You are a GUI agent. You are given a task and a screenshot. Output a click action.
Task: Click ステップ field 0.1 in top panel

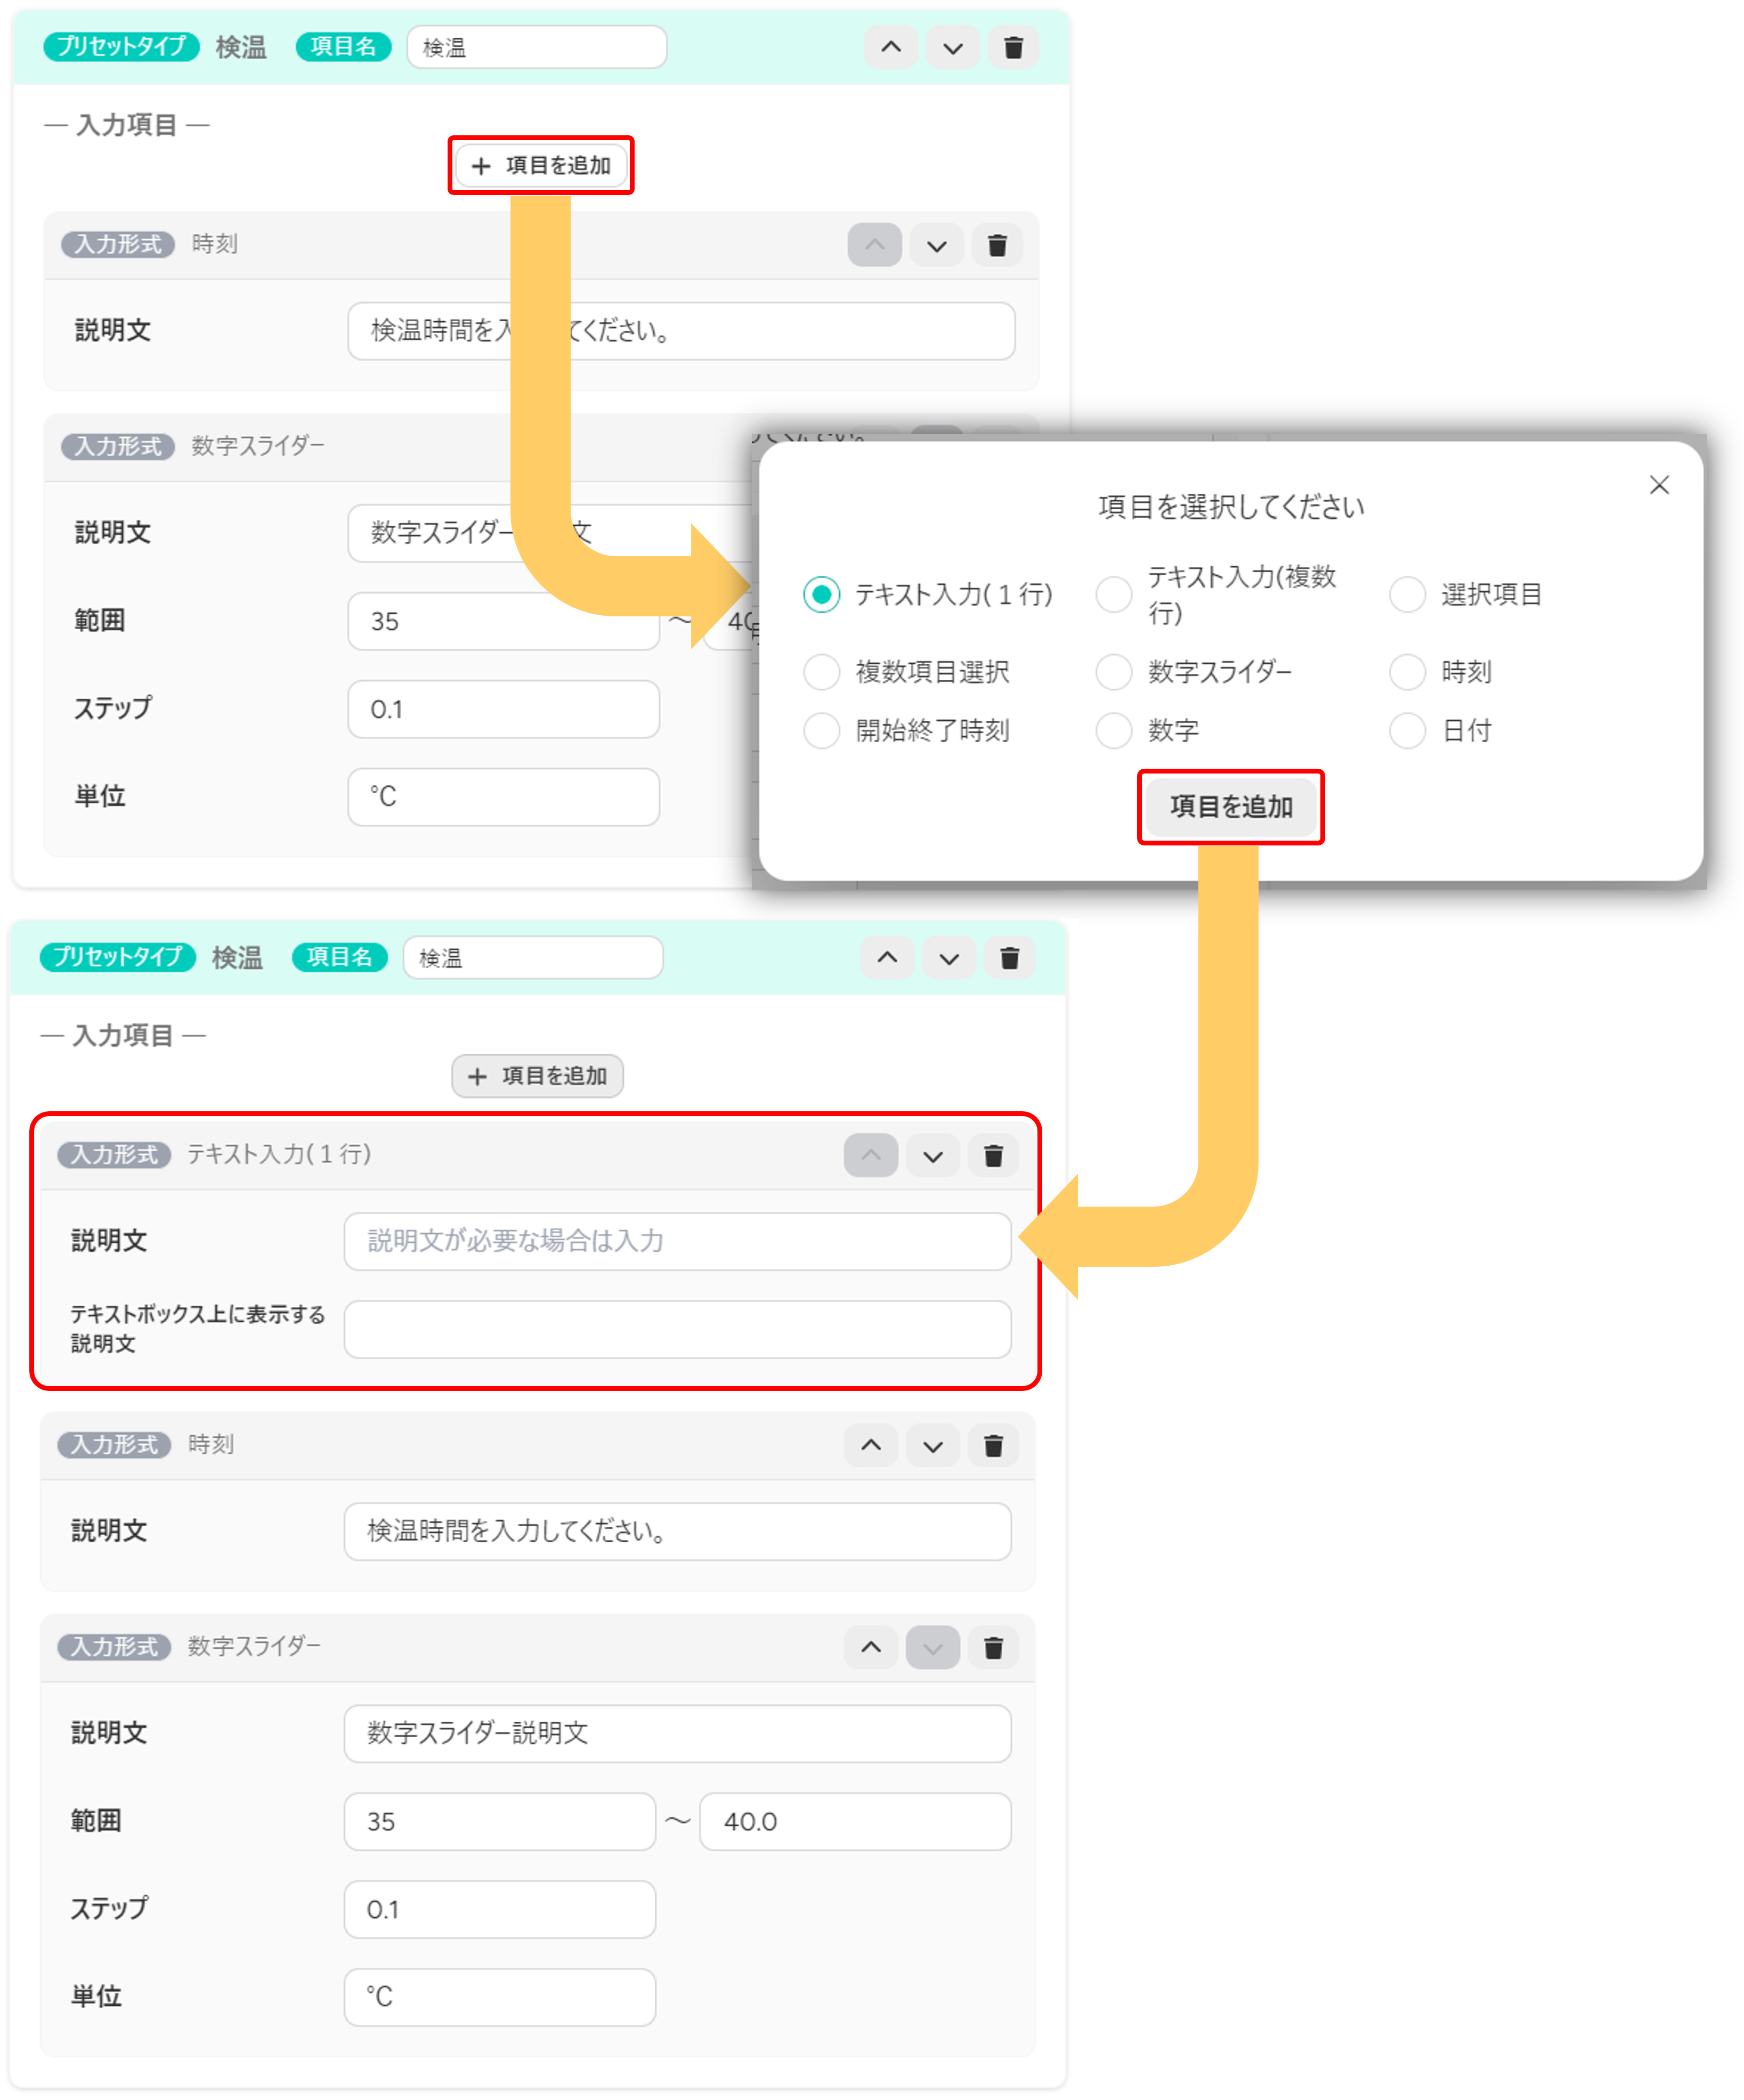coord(503,709)
